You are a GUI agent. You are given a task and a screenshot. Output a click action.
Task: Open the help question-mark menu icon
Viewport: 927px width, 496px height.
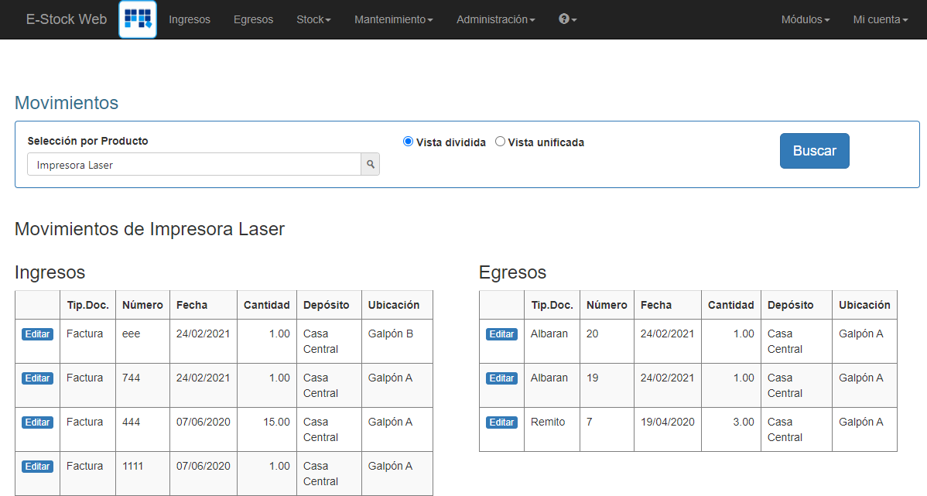pos(567,19)
